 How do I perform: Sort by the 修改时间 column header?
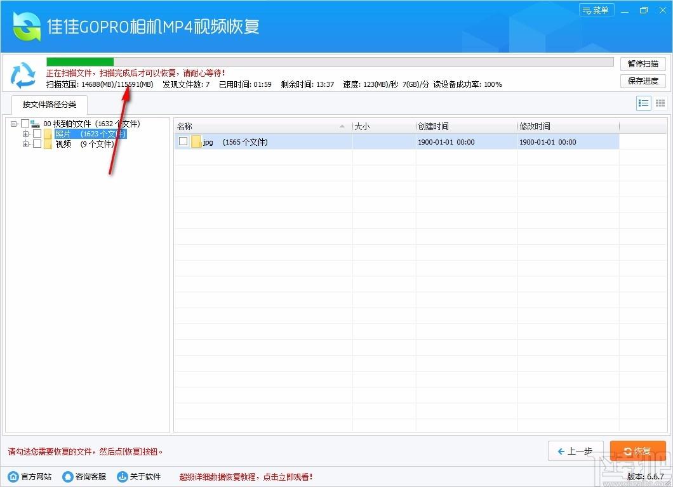click(568, 126)
